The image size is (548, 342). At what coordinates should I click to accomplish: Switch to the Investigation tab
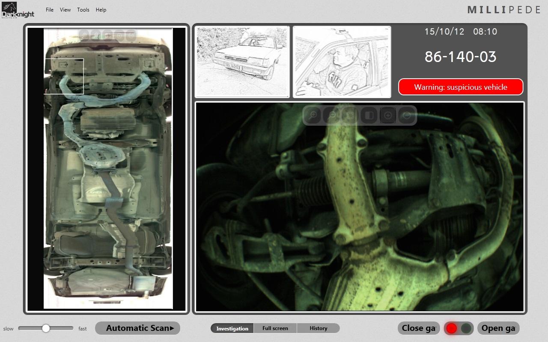232,328
